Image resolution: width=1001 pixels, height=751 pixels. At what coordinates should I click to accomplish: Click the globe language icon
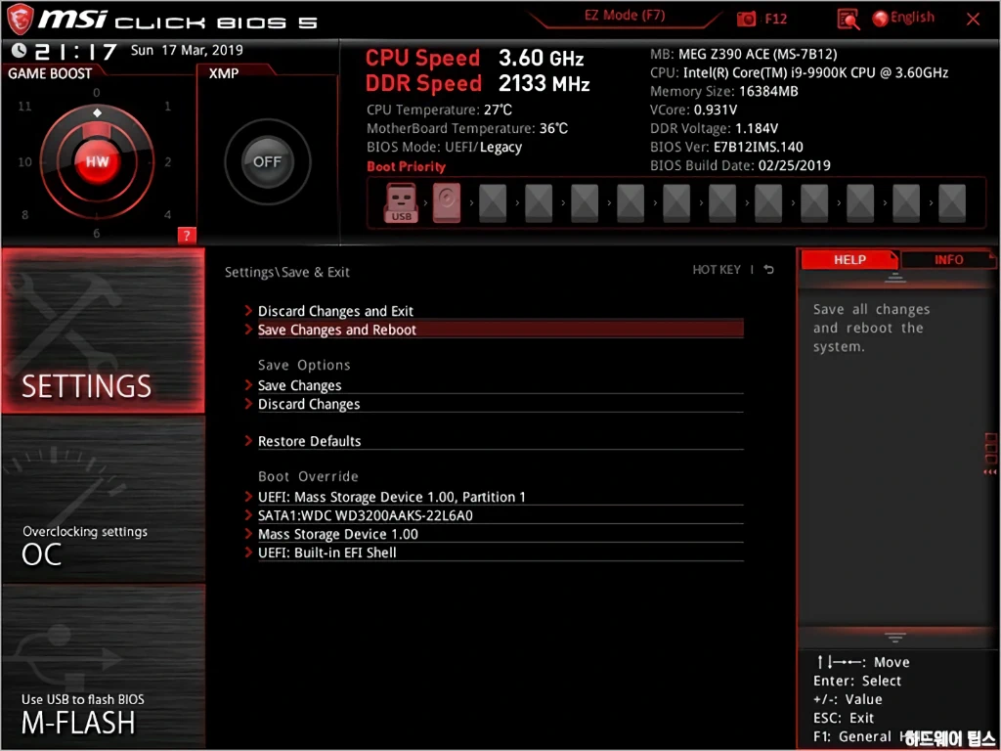tap(881, 19)
